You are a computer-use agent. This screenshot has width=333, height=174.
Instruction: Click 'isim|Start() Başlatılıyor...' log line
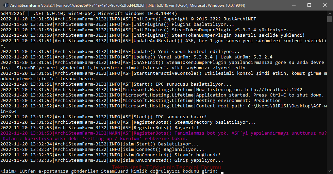(x=100, y=144)
